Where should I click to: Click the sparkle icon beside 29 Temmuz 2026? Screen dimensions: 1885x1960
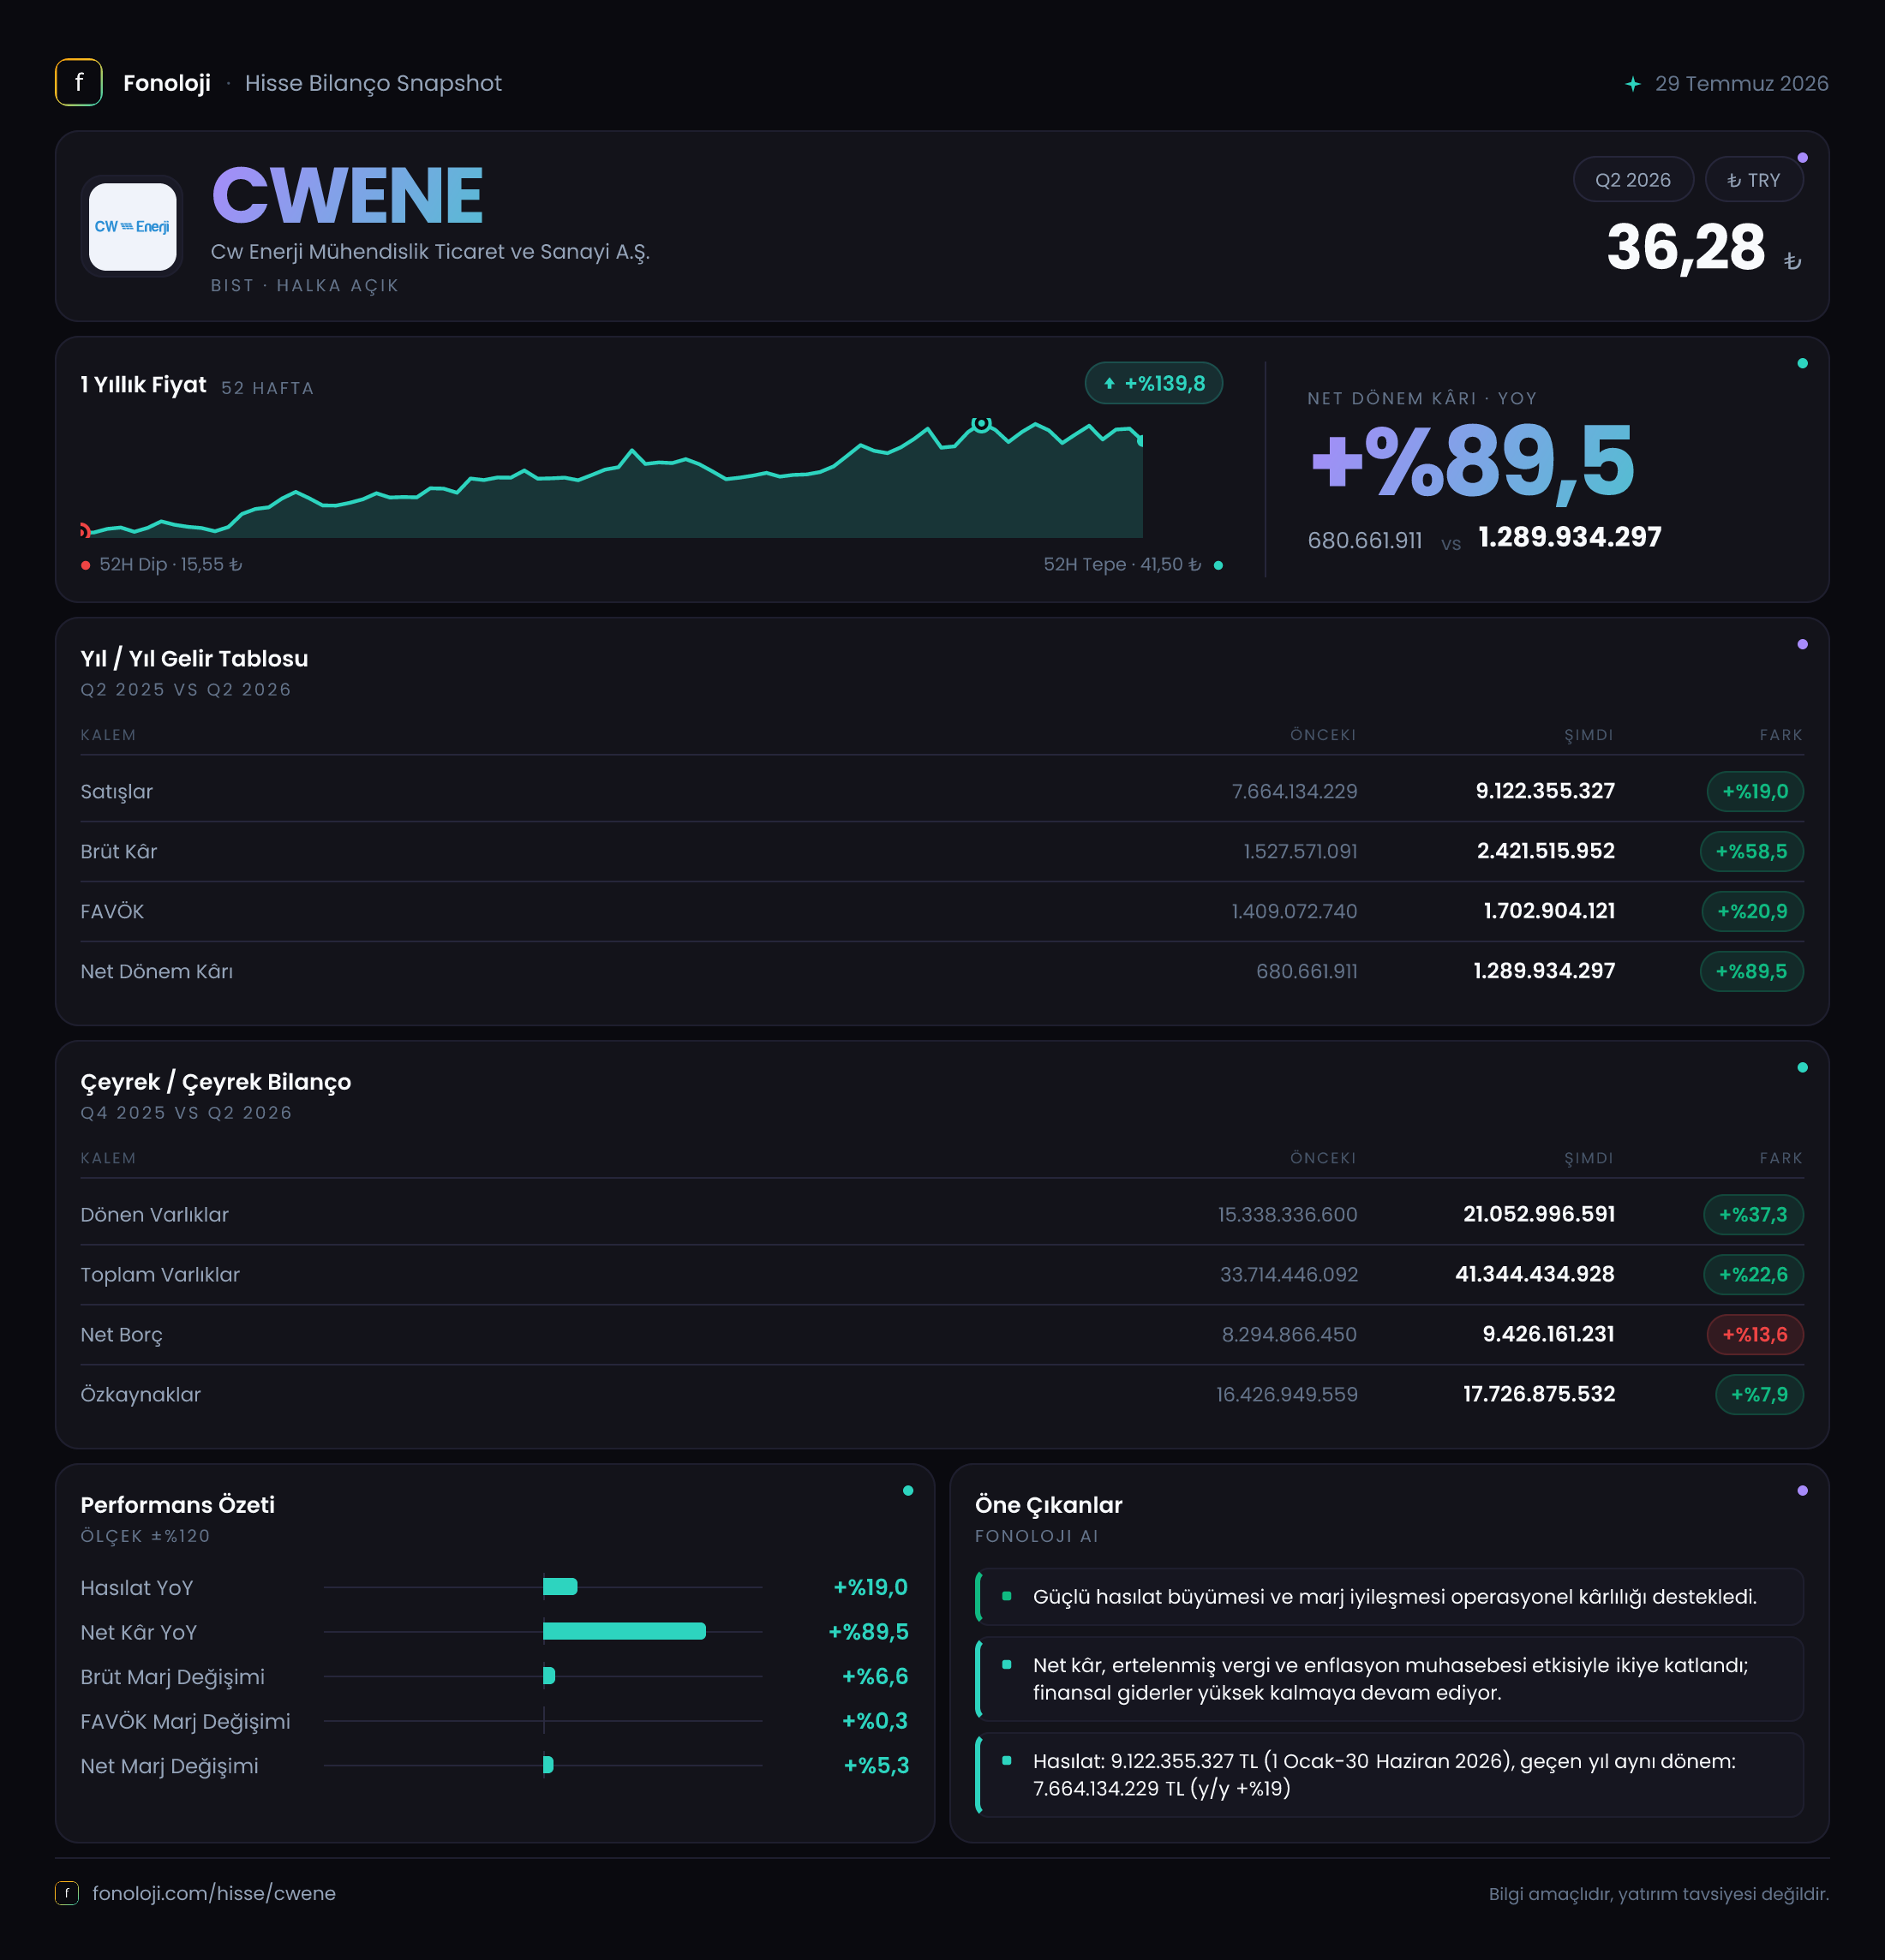[1632, 84]
